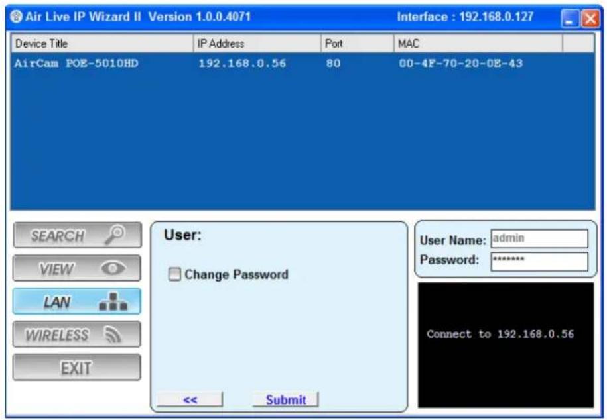Click the EXIT button
The image size is (607, 420).
(x=77, y=368)
